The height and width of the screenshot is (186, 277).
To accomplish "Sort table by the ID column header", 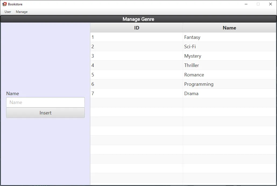I will coord(137,28).
